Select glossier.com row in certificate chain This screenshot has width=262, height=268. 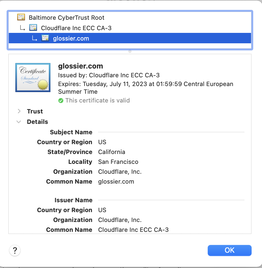coord(130,38)
